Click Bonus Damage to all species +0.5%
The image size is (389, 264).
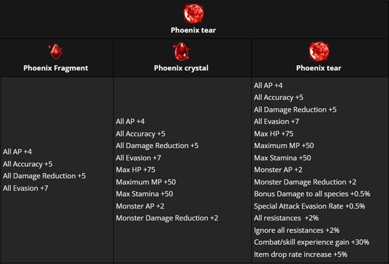[312, 194]
